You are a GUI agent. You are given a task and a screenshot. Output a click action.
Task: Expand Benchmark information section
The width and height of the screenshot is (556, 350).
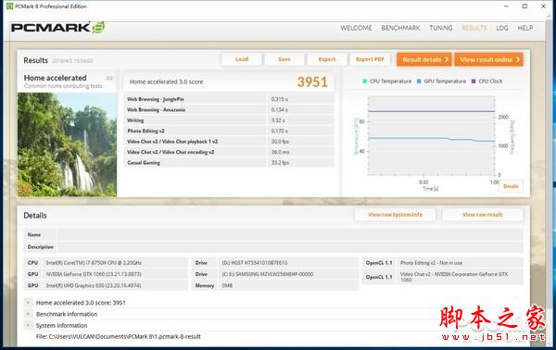pos(28,314)
